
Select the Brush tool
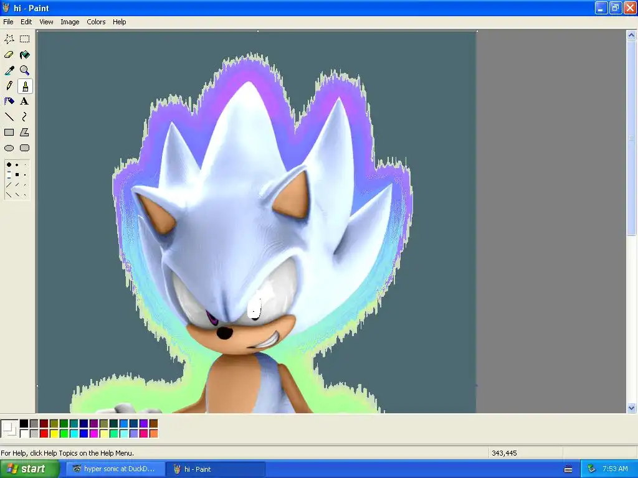coord(25,86)
